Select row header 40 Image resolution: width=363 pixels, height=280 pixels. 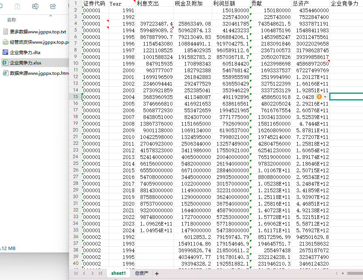[76, 263]
